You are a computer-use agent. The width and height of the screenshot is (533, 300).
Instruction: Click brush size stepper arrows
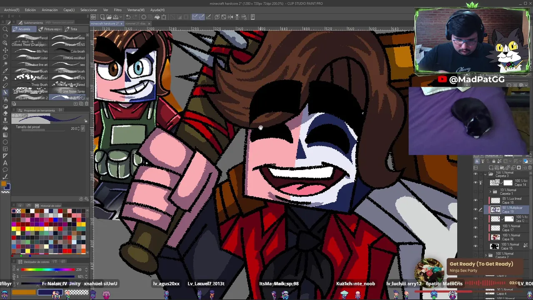pos(79,129)
